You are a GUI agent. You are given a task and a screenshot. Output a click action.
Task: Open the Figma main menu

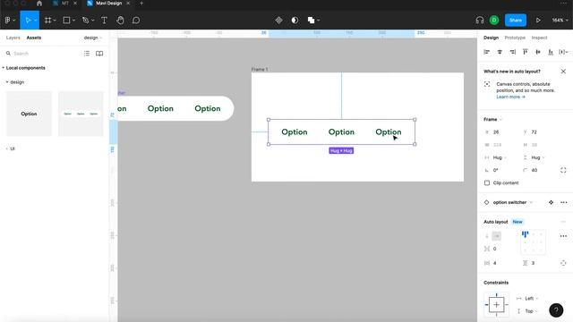10,21
